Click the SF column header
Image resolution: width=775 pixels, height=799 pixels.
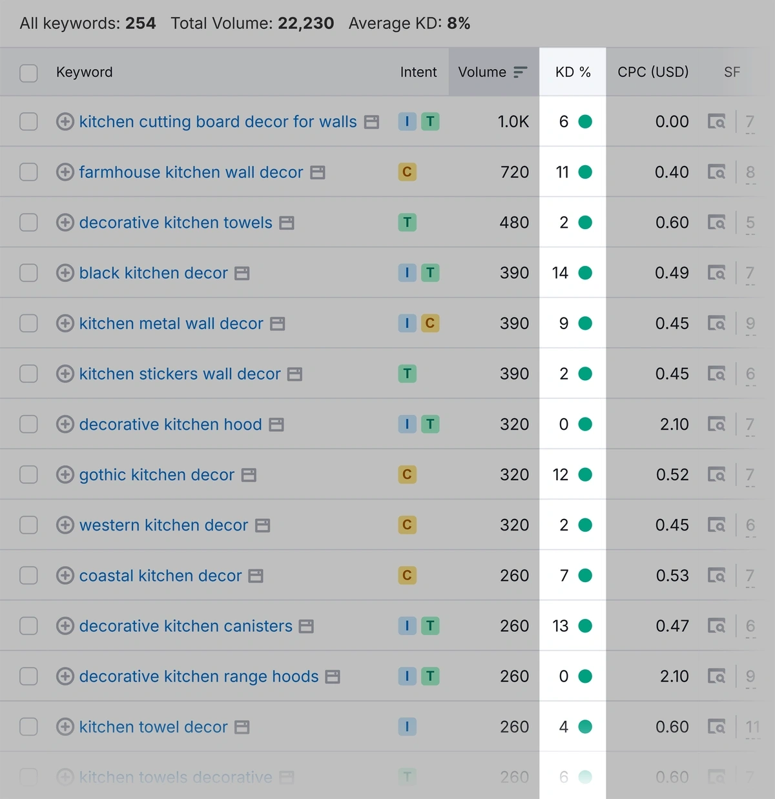click(x=732, y=72)
